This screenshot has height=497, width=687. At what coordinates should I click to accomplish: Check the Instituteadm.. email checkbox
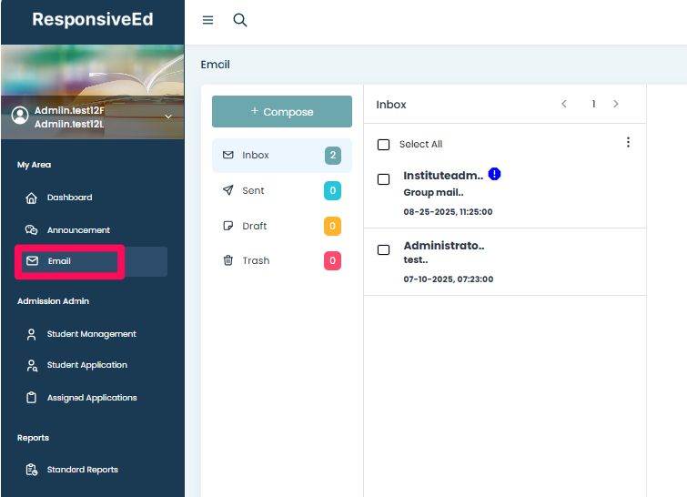383,179
